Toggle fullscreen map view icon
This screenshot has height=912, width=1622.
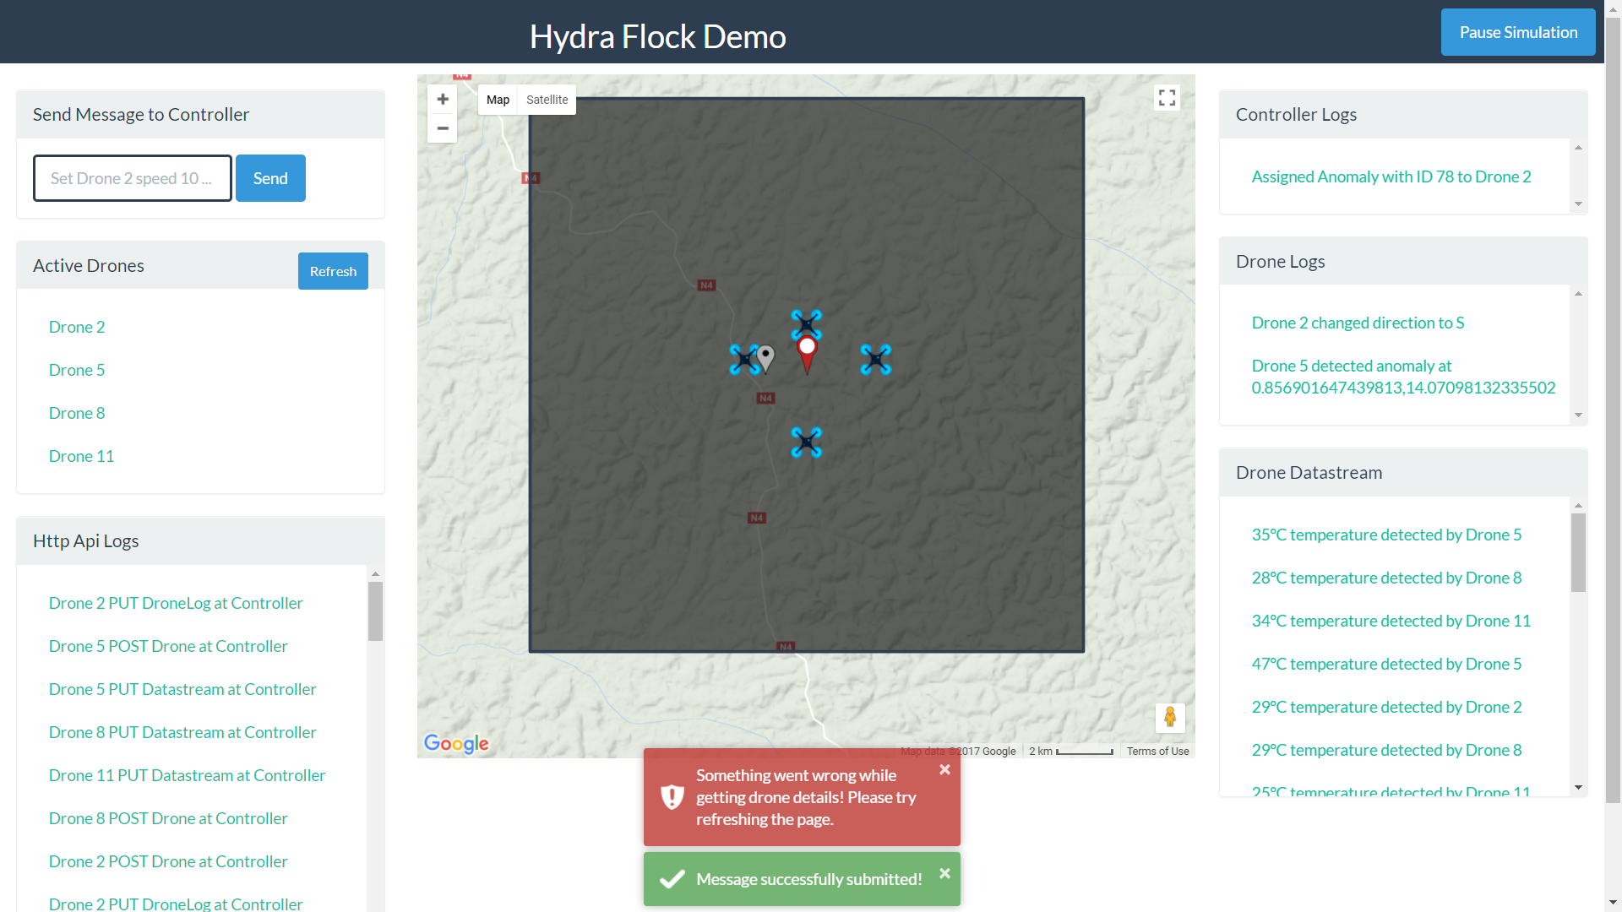pyautogui.click(x=1167, y=98)
